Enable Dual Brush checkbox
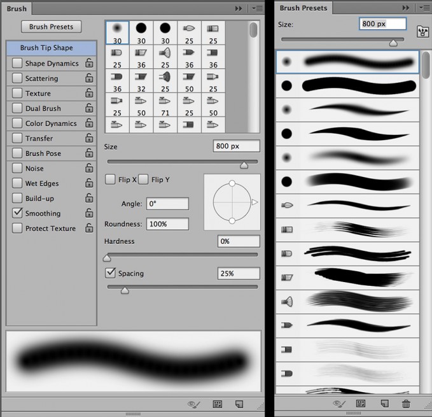 [x=17, y=108]
